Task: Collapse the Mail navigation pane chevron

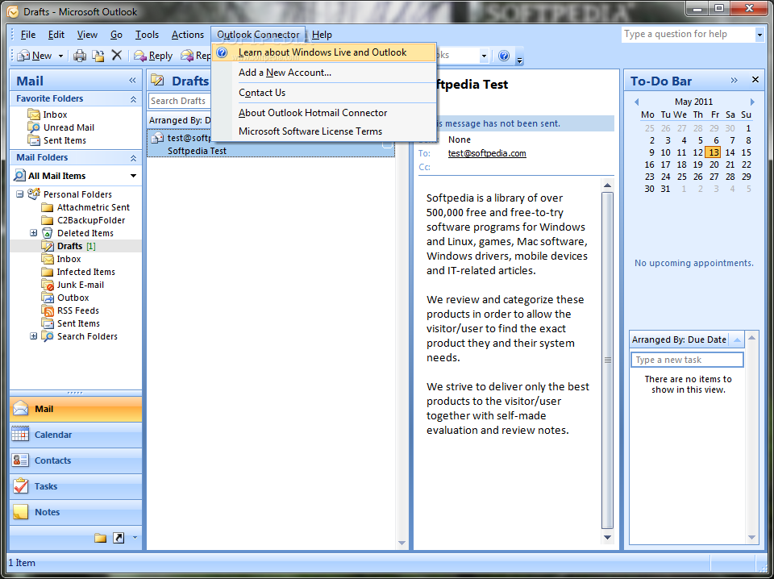Action: pyautogui.click(x=132, y=81)
